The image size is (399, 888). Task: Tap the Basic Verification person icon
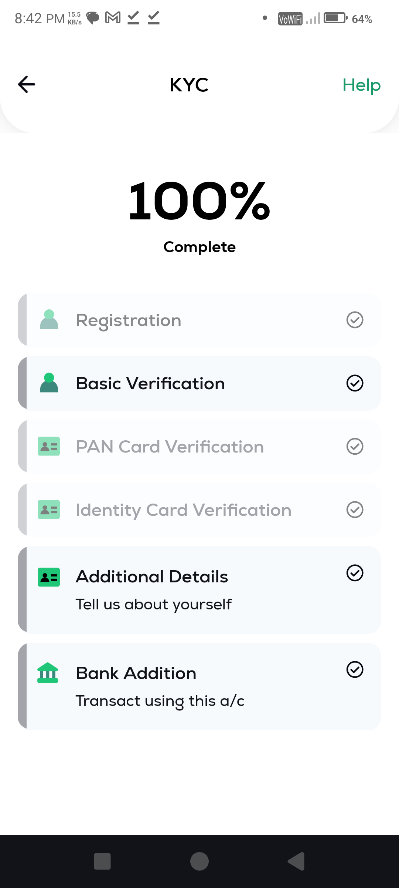coord(49,383)
